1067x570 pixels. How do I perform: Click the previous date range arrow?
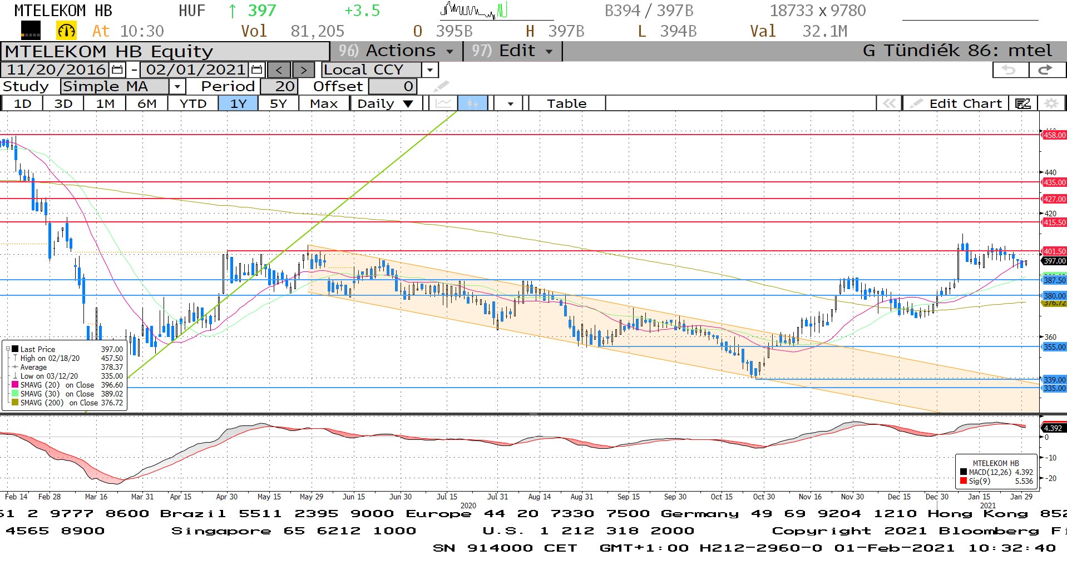coord(279,70)
